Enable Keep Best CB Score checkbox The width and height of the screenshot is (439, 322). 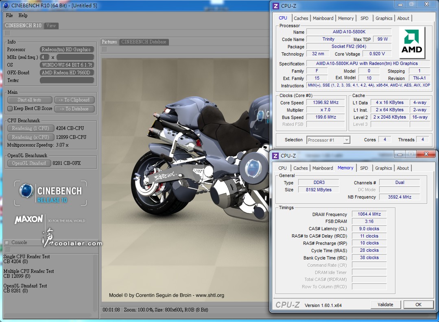(10, 109)
